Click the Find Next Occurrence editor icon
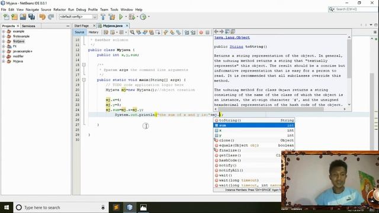The width and height of the screenshot is (379, 213). [145, 32]
